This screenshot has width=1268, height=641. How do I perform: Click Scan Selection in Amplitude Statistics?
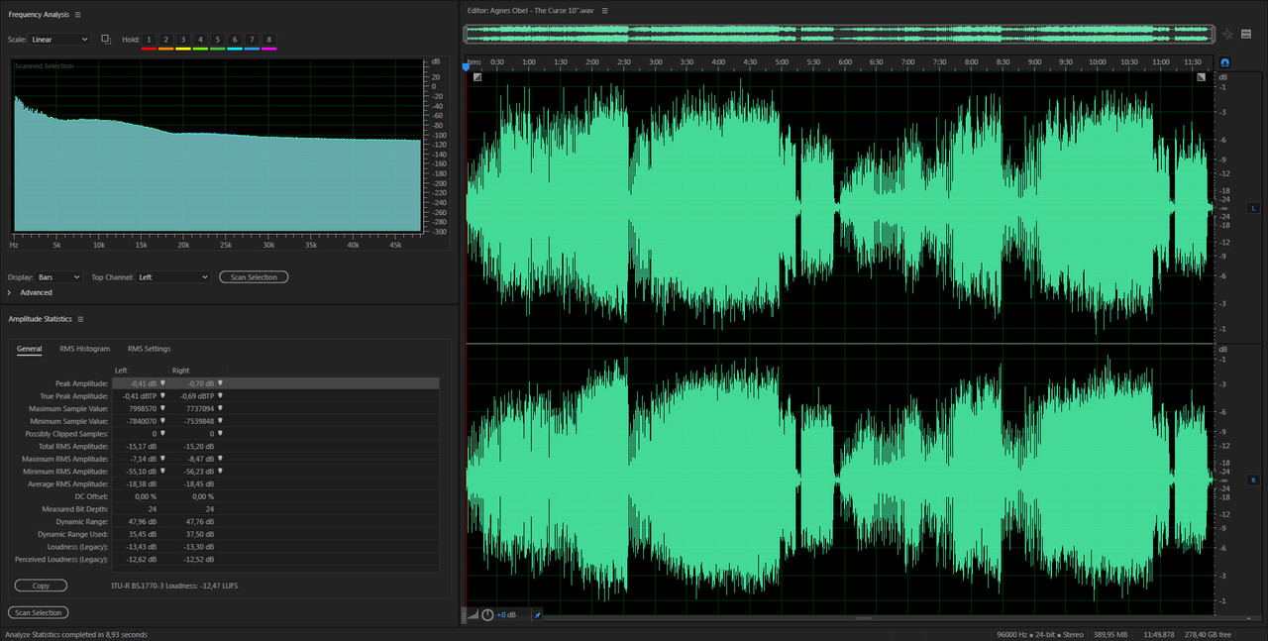click(x=39, y=613)
